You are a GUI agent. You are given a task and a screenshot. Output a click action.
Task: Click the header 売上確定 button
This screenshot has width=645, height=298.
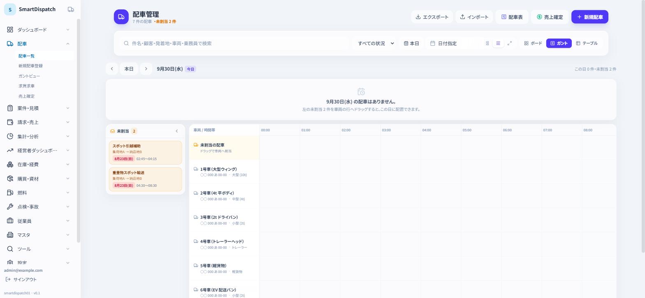point(550,17)
